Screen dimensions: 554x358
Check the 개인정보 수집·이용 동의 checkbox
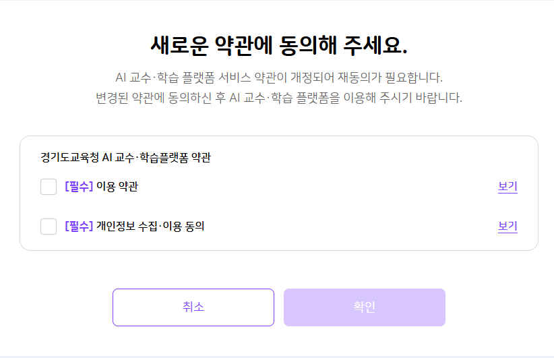49,226
